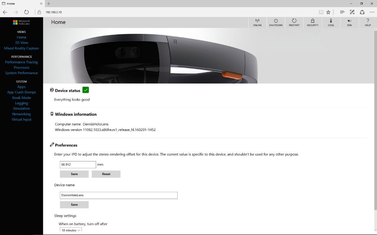Viewport: 377px width, 235px height.
Task: Open Mixed Reality Capture page
Action: pyautogui.click(x=21, y=48)
